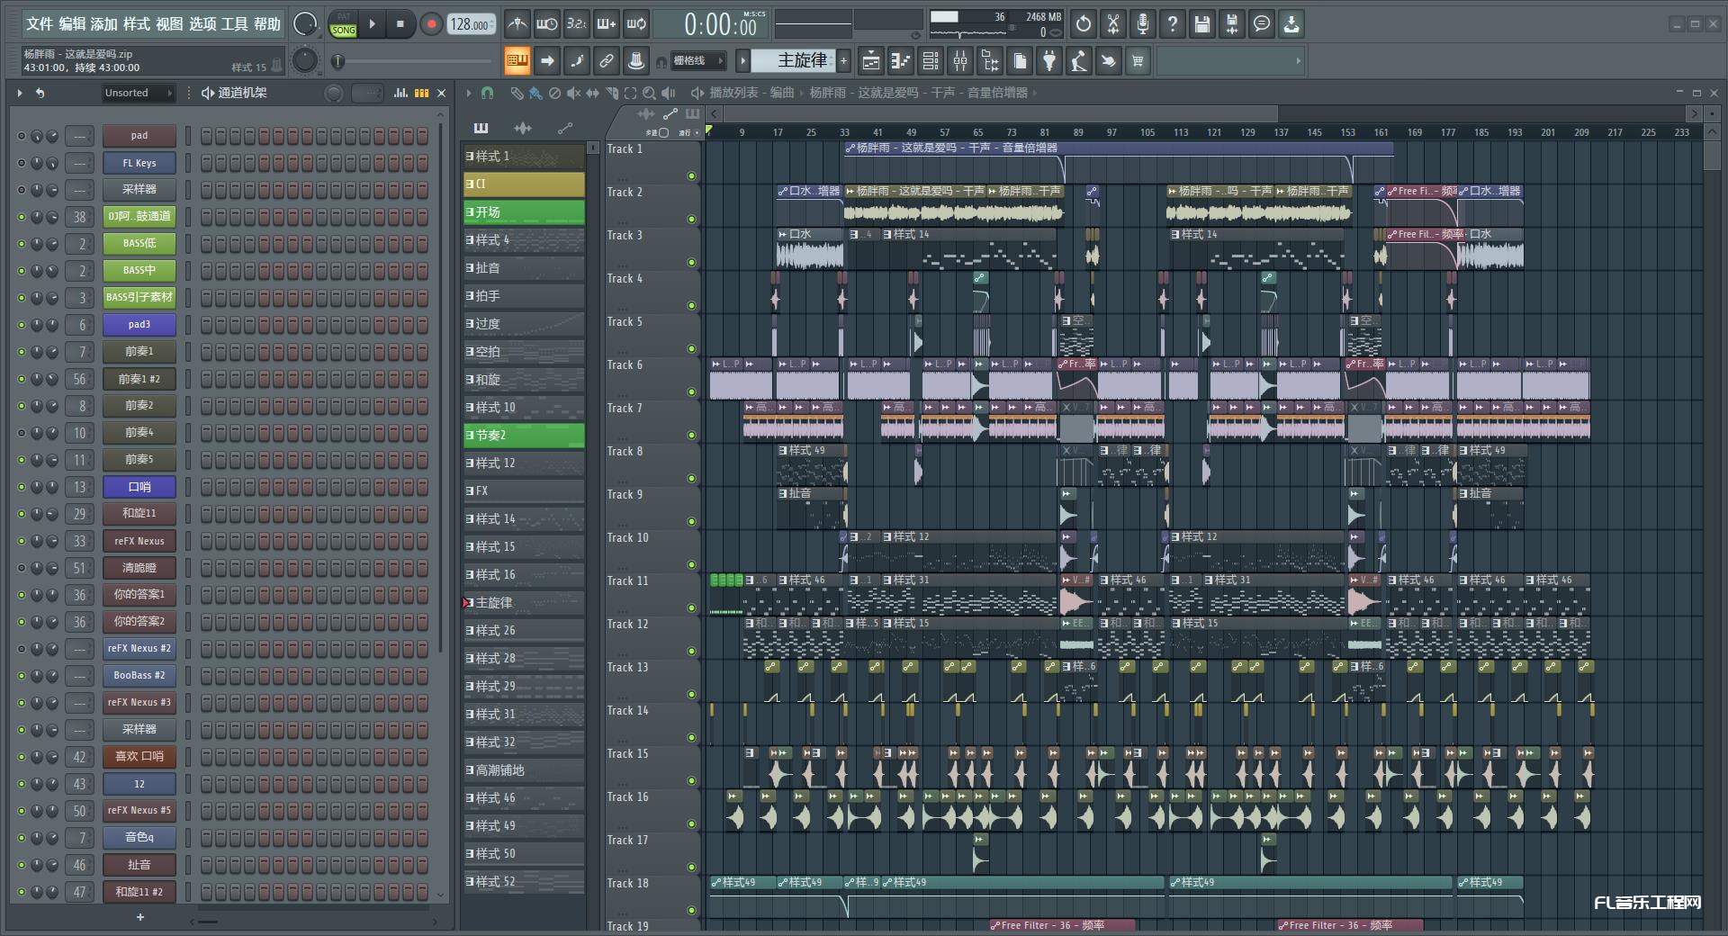Toggle wait for input to start
This screenshot has width=1728, height=936.
[546, 24]
